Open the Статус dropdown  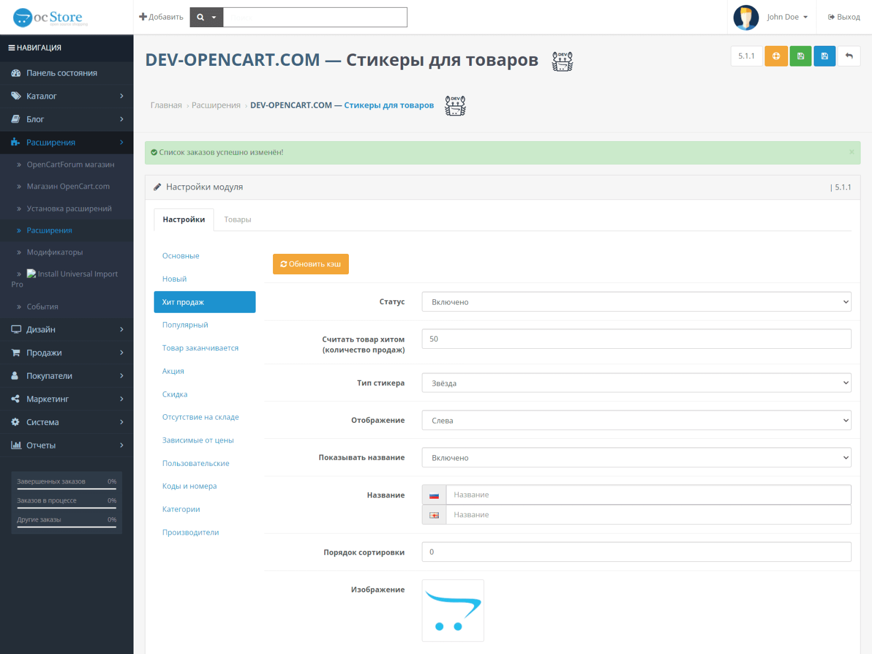click(x=637, y=302)
